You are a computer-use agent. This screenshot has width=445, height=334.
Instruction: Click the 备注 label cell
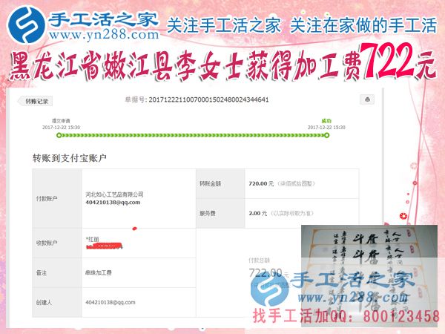pyautogui.click(x=57, y=272)
